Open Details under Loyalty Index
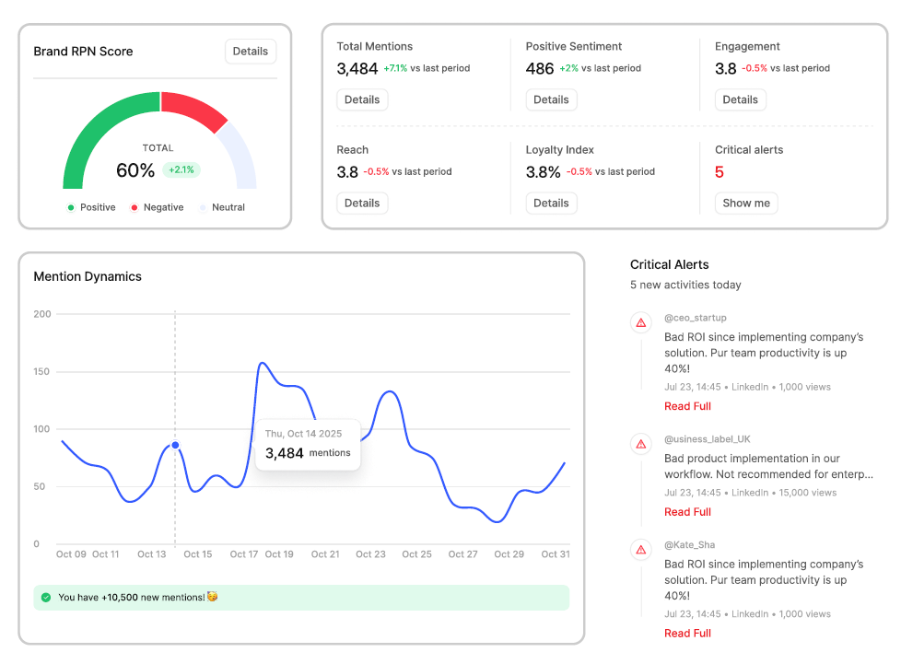 pyautogui.click(x=551, y=203)
